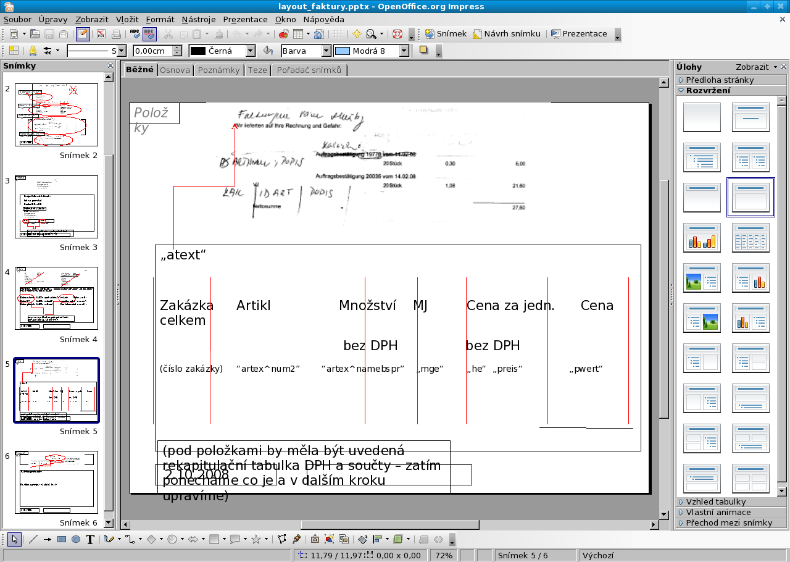Click the line width input field

pyautogui.click(x=152, y=51)
